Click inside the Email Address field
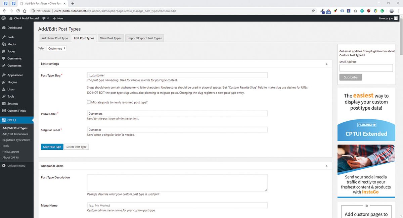Screen dimensions: 403x218 coord(366,68)
